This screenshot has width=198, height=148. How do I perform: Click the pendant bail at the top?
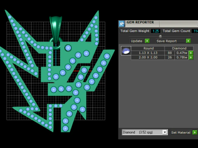(56, 29)
